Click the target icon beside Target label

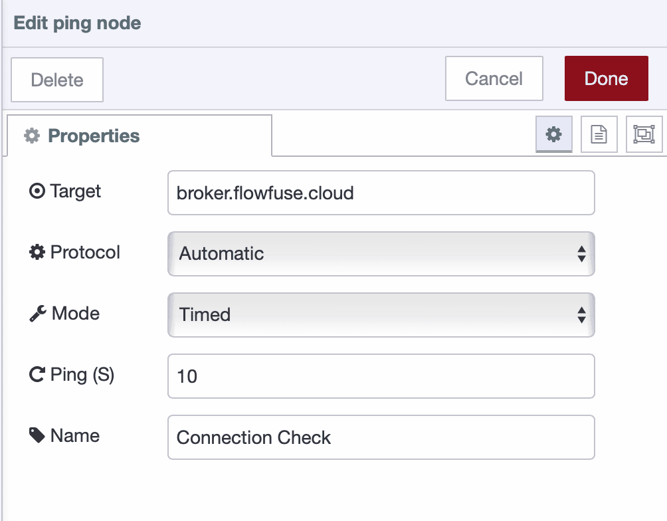(x=37, y=191)
